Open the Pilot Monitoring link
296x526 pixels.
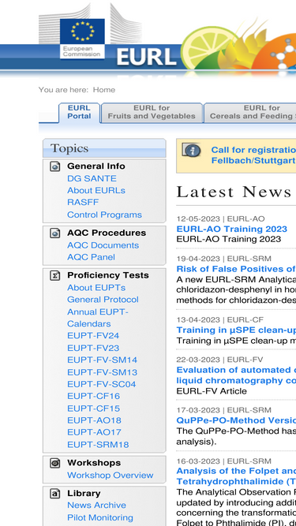pos(100,517)
